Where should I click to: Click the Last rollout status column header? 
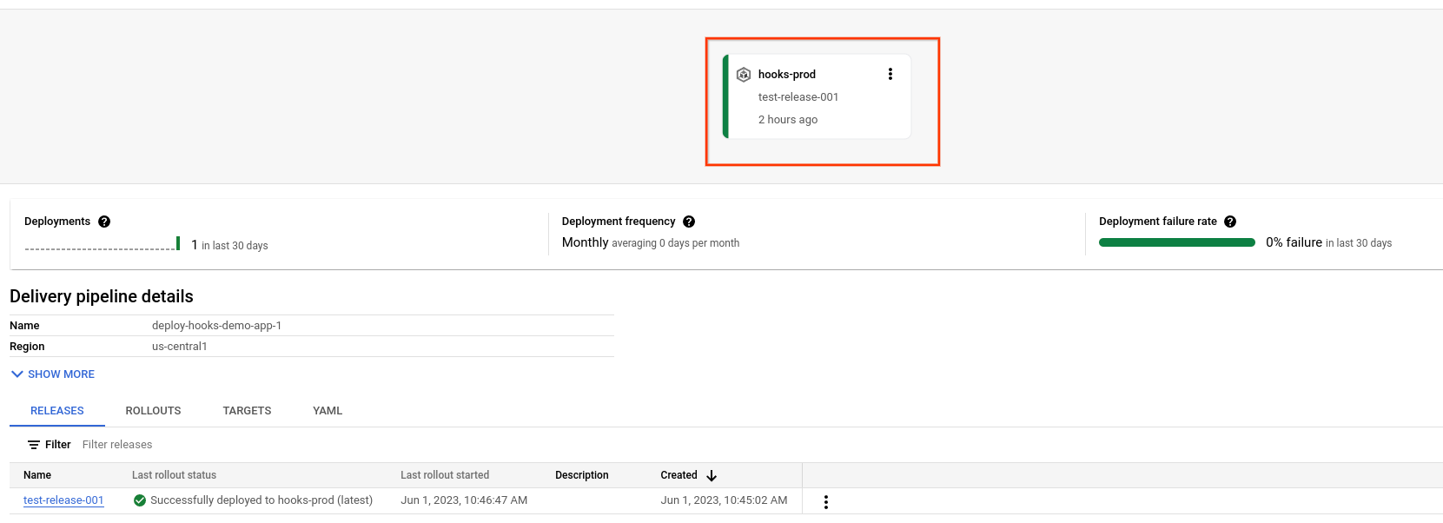(x=174, y=475)
